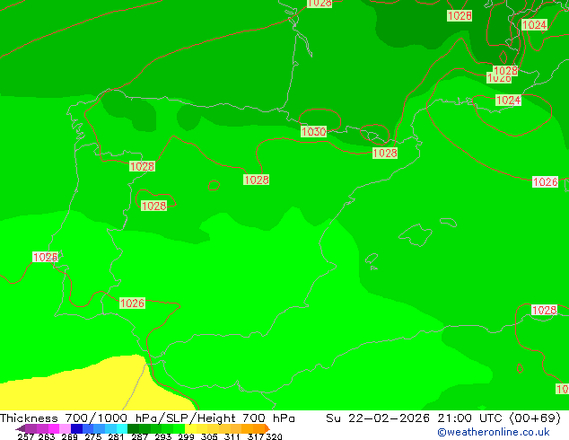Pick the cyan legend swatch above 281
The width and height of the screenshot is (569, 440).
[x=122, y=428]
